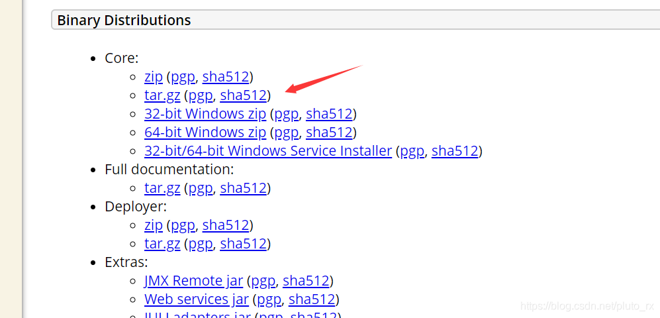
Task: Download Full documentation tar.gz
Action: coord(162,188)
